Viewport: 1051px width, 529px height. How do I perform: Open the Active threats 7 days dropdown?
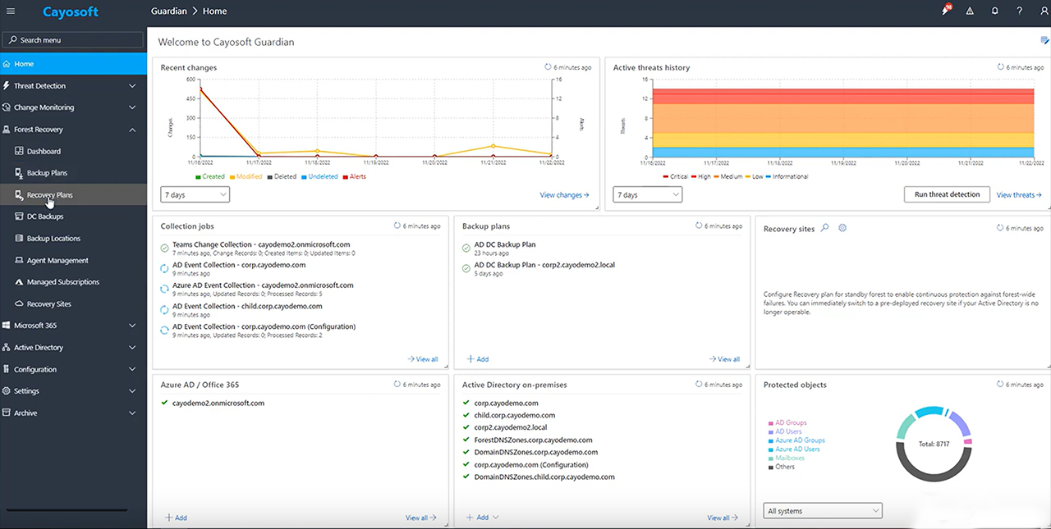pos(648,194)
